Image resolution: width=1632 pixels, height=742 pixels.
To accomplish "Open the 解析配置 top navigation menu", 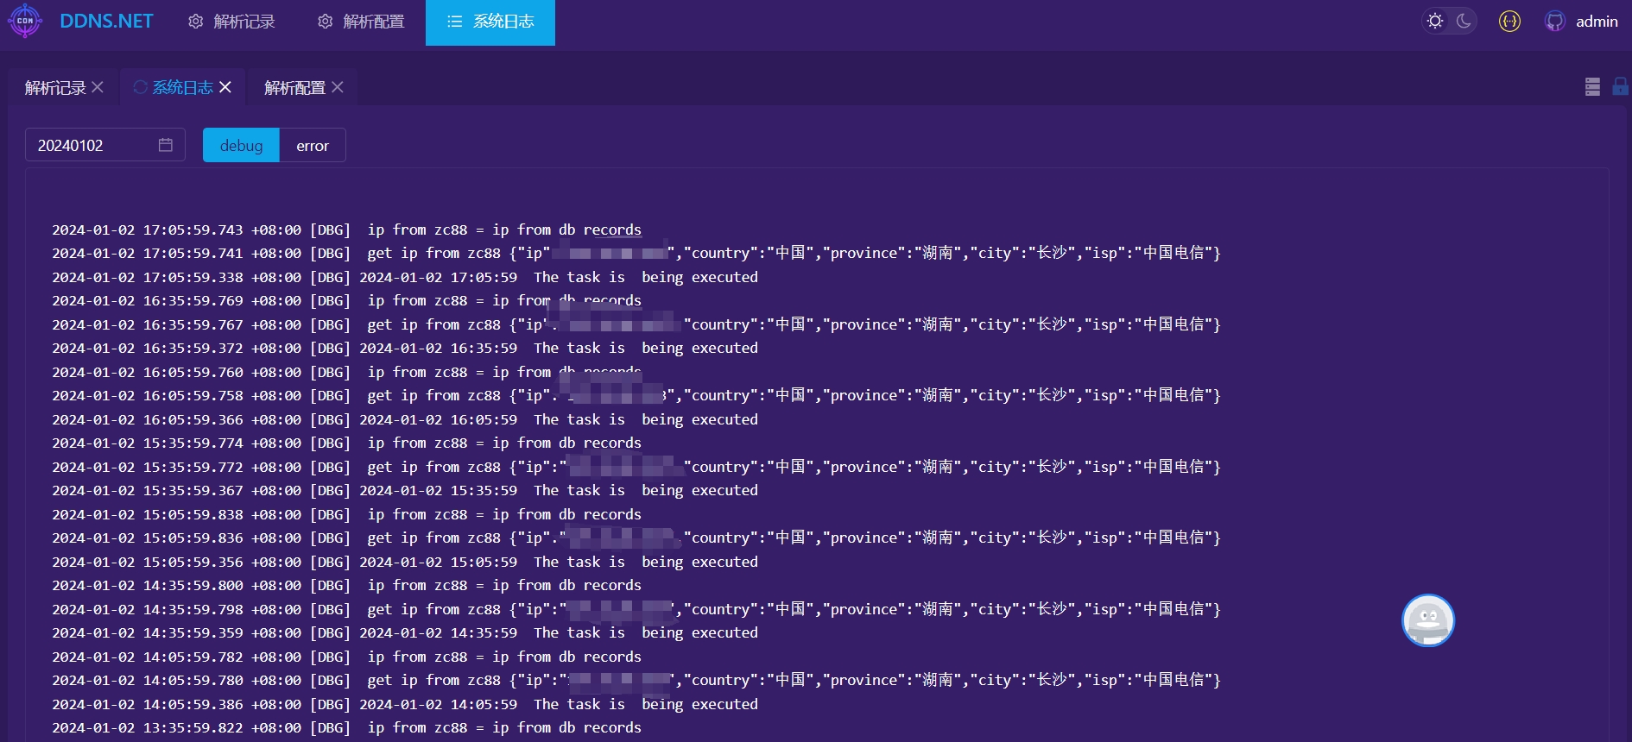I will (x=361, y=22).
